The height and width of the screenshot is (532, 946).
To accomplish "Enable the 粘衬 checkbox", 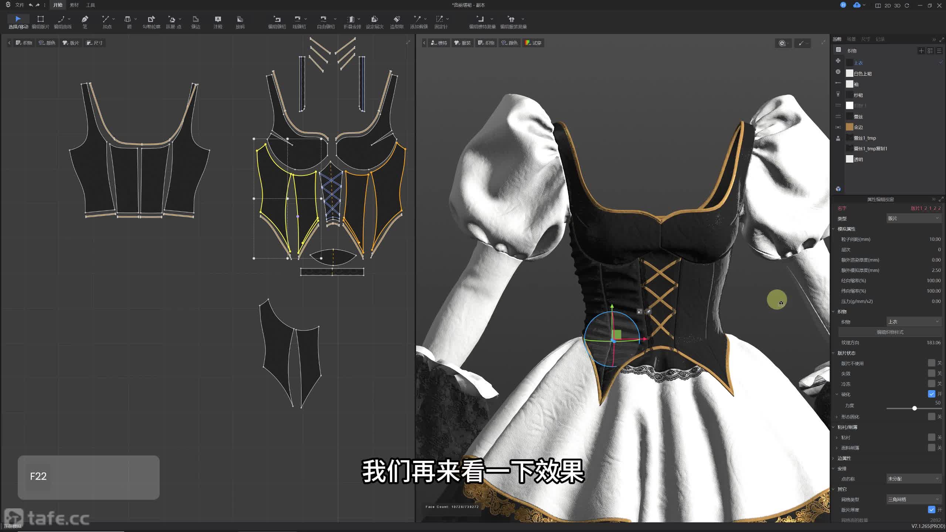I will tap(931, 437).
